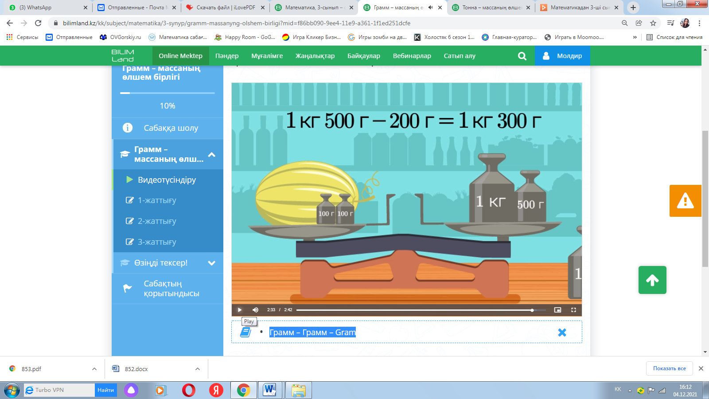Close the downloads bar
This screenshot has width=709, height=399.
[701, 368]
